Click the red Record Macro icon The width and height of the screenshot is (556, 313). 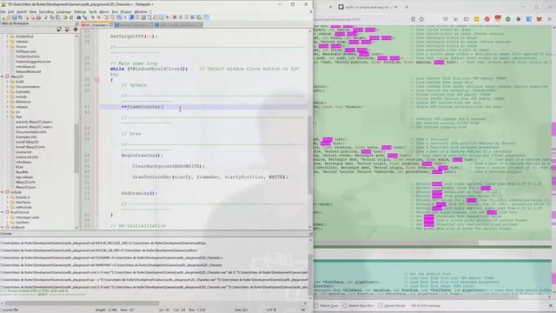click(x=175, y=17)
